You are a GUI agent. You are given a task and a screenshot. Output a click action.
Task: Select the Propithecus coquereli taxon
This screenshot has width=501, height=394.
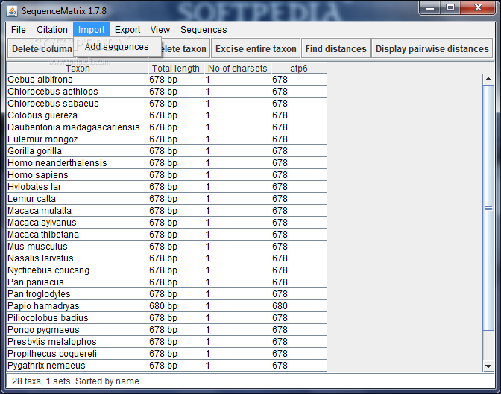pyautogui.click(x=78, y=354)
